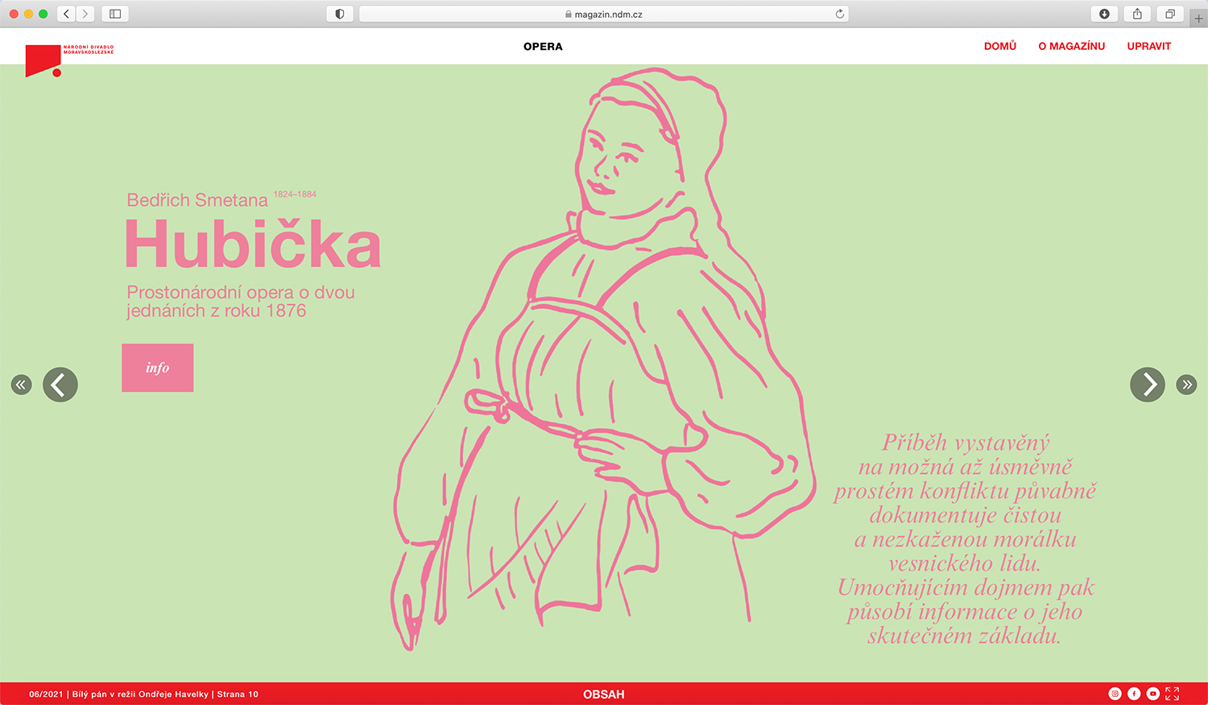This screenshot has height=705, width=1208.
Task: Go to the previous page arrow
Action: [60, 385]
